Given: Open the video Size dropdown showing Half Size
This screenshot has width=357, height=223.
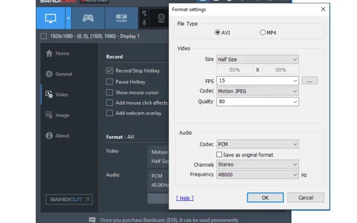Looking at the screenshot, I should 257,59.
